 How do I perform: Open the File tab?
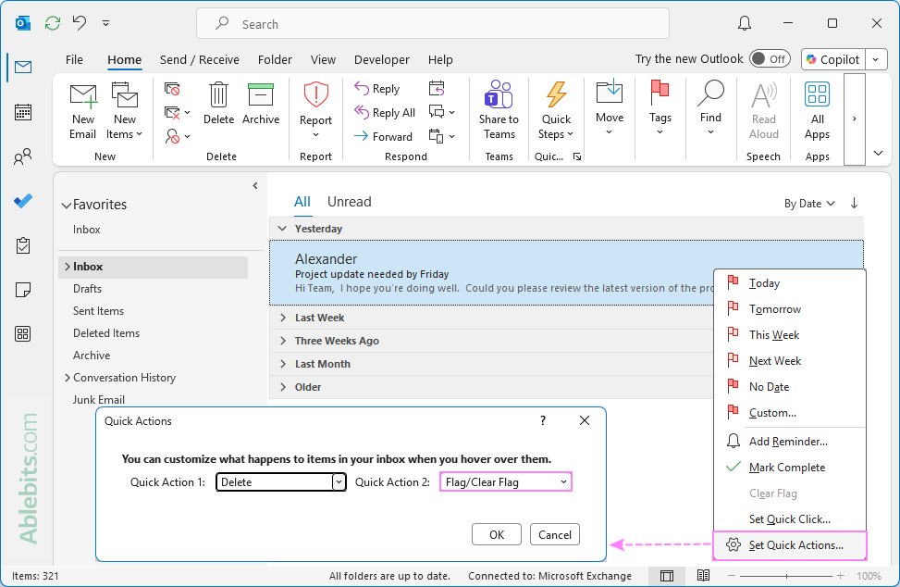(x=74, y=60)
